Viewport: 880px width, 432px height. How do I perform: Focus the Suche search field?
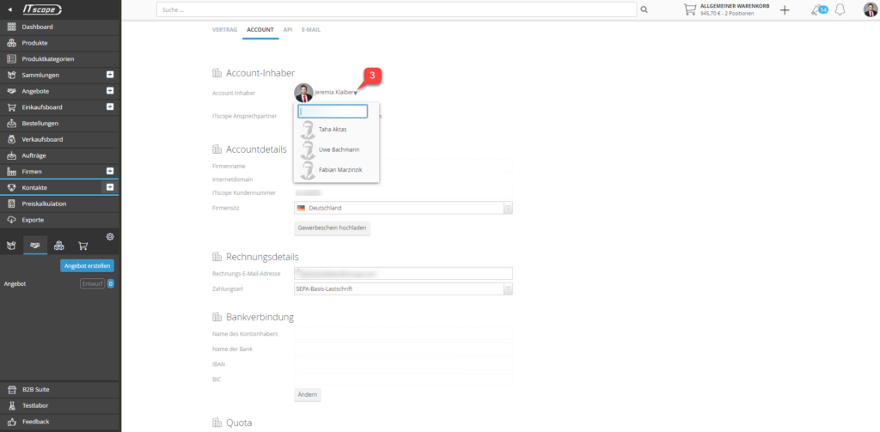[396, 9]
